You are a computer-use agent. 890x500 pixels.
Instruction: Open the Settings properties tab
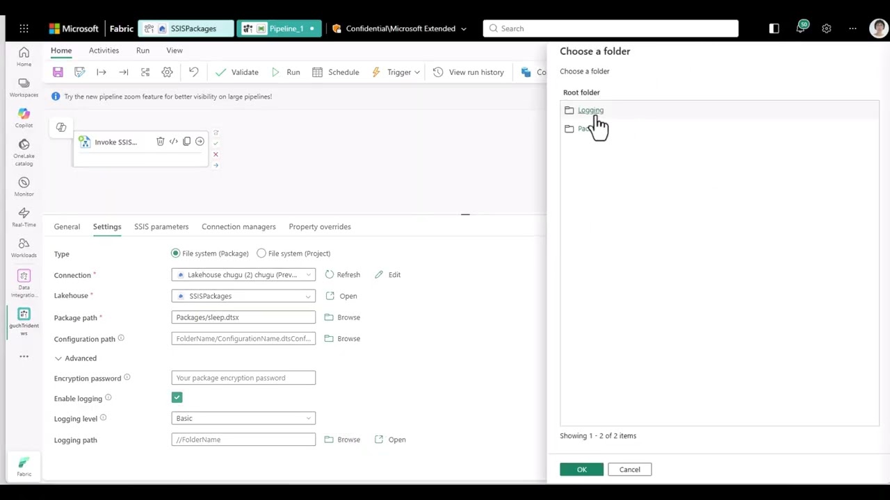click(x=107, y=226)
